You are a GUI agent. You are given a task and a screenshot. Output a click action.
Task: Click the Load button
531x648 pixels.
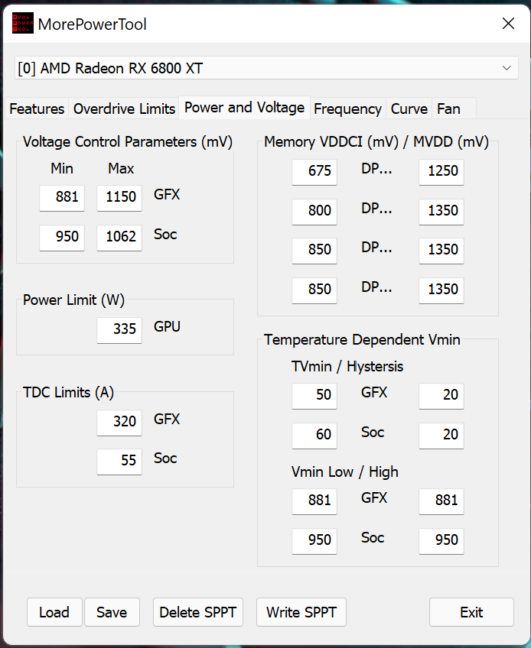pyautogui.click(x=54, y=612)
